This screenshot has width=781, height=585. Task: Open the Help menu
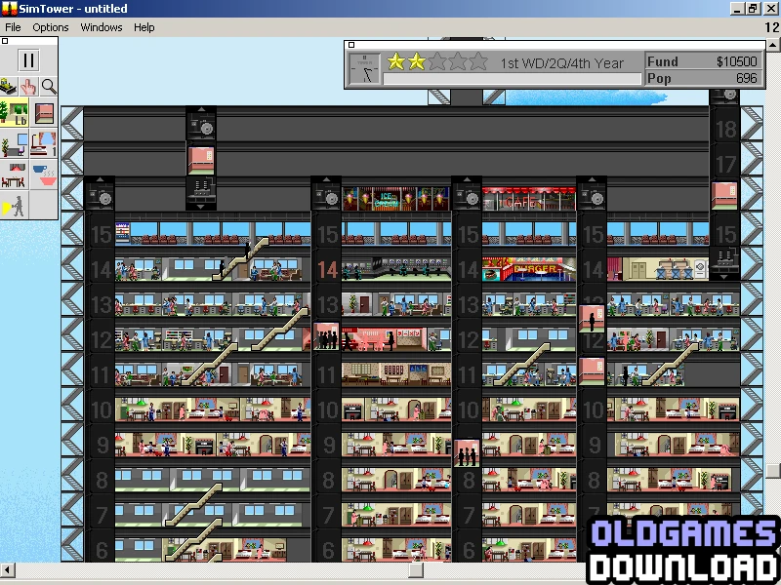point(144,27)
